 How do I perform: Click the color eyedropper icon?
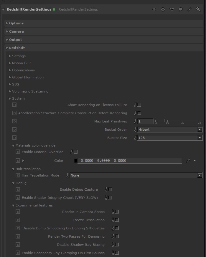click(x=188, y=161)
